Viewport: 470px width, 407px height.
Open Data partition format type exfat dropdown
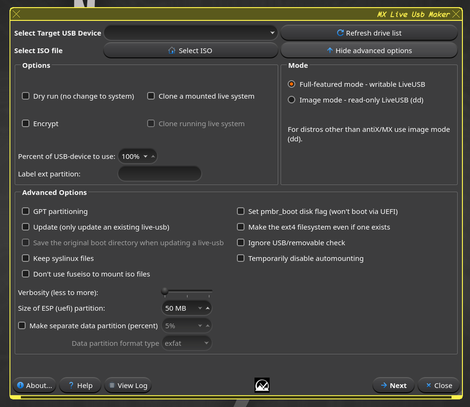[187, 343]
